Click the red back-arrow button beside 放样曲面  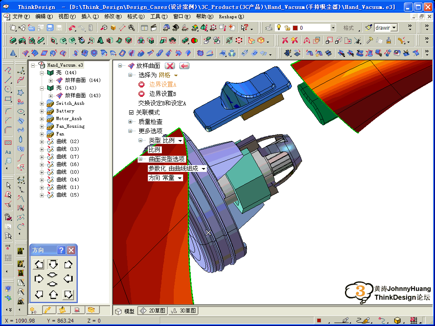click(x=184, y=66)
